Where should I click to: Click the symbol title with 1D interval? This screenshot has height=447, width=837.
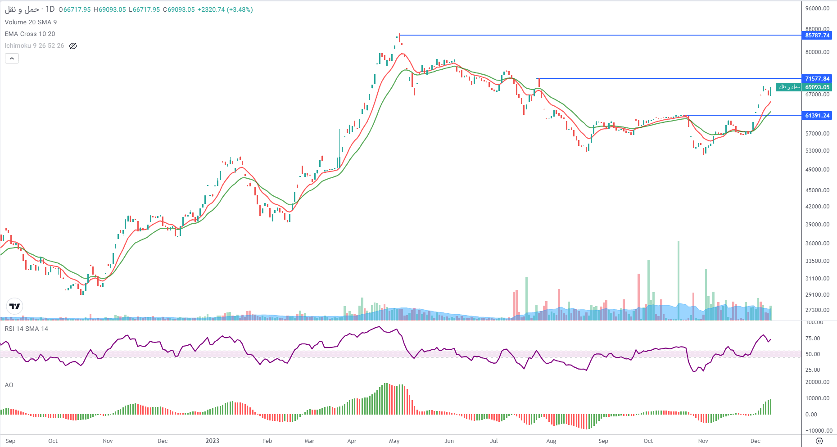pyautogui.click(x=30, y=9)
